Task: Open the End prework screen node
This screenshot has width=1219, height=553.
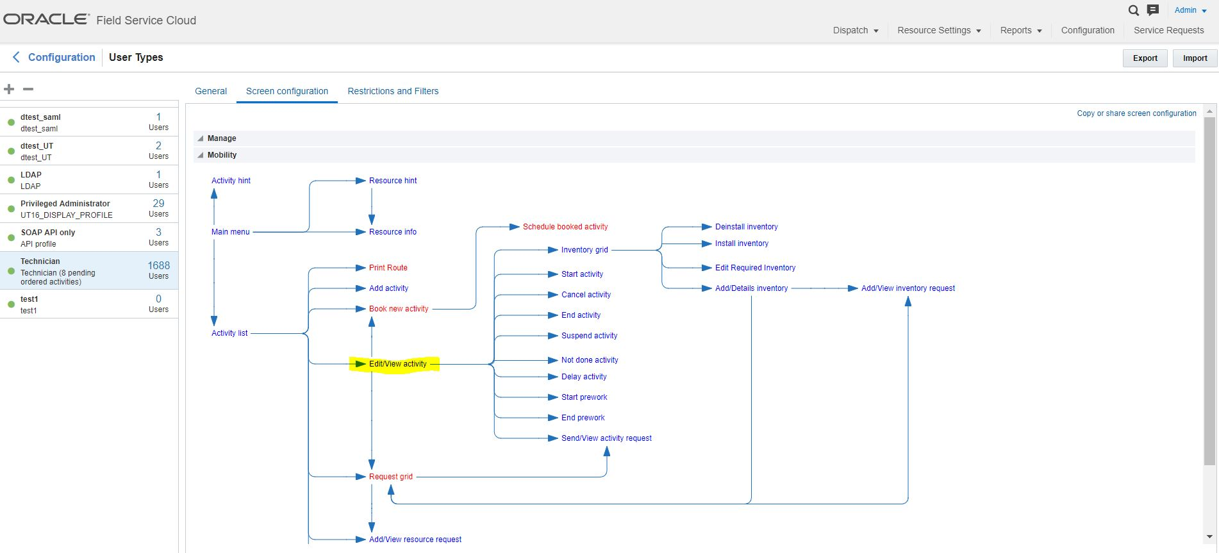Action: (x=583, y=418)
